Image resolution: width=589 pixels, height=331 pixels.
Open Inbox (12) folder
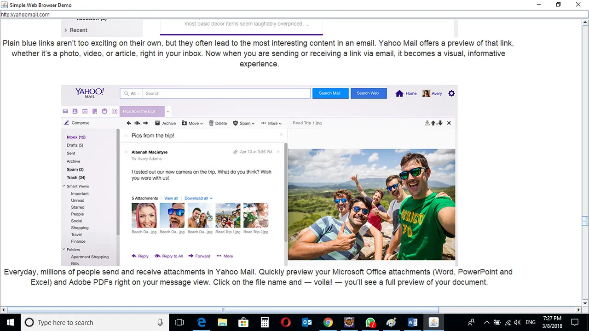tap(76, 137)
